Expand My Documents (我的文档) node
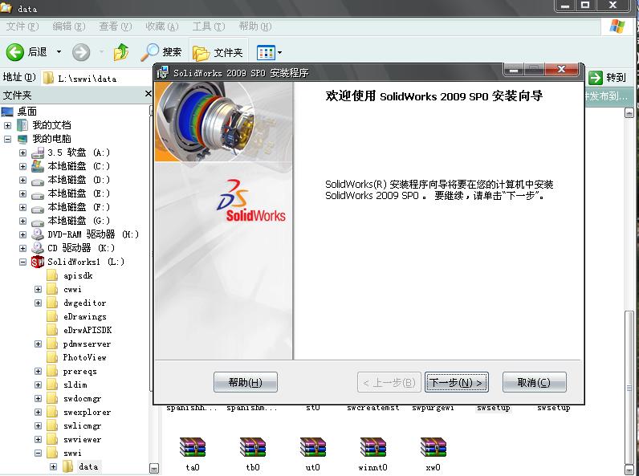Viewport: 639px width, 476px height. pyautogui.click(x=7, y=125)
